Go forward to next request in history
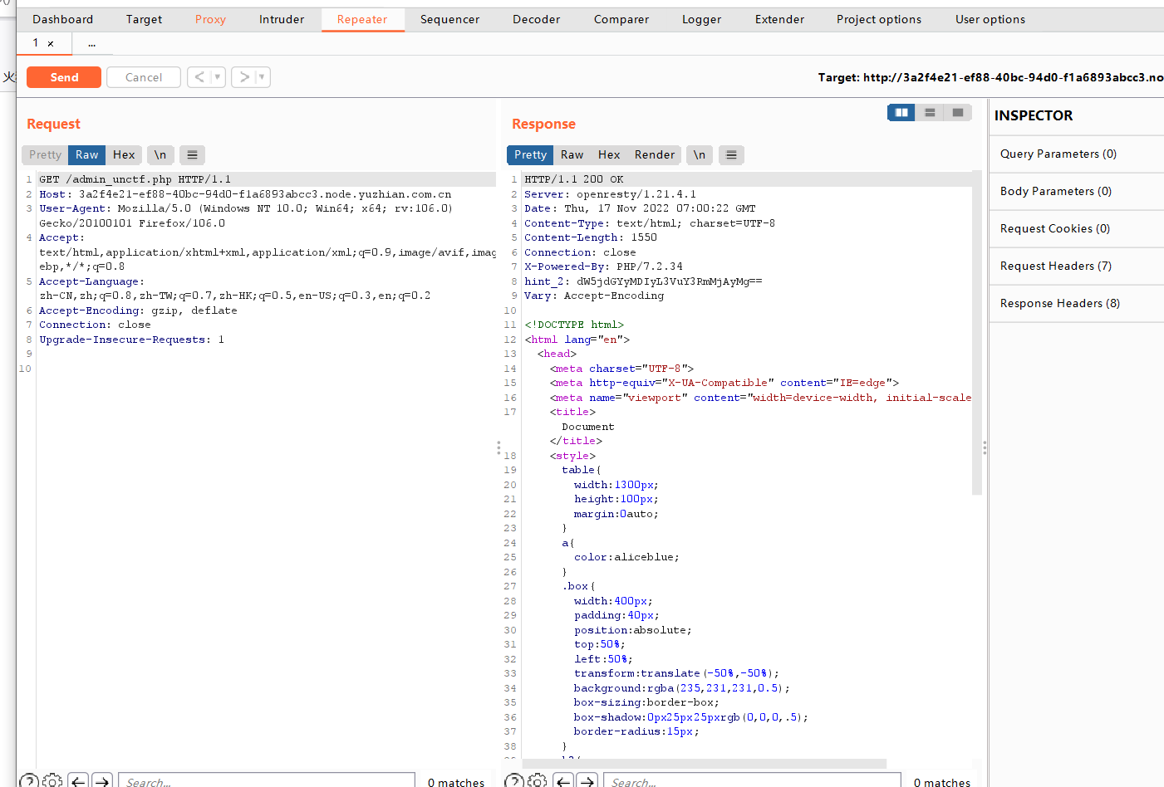1164x787 pixels. point(243,77)
